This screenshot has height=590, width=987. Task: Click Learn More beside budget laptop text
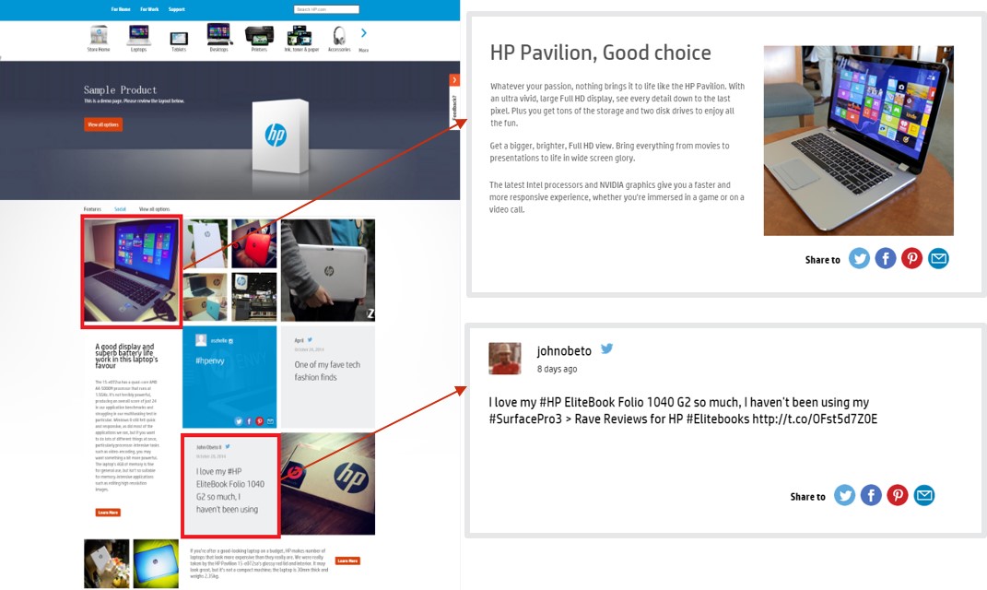347,560
